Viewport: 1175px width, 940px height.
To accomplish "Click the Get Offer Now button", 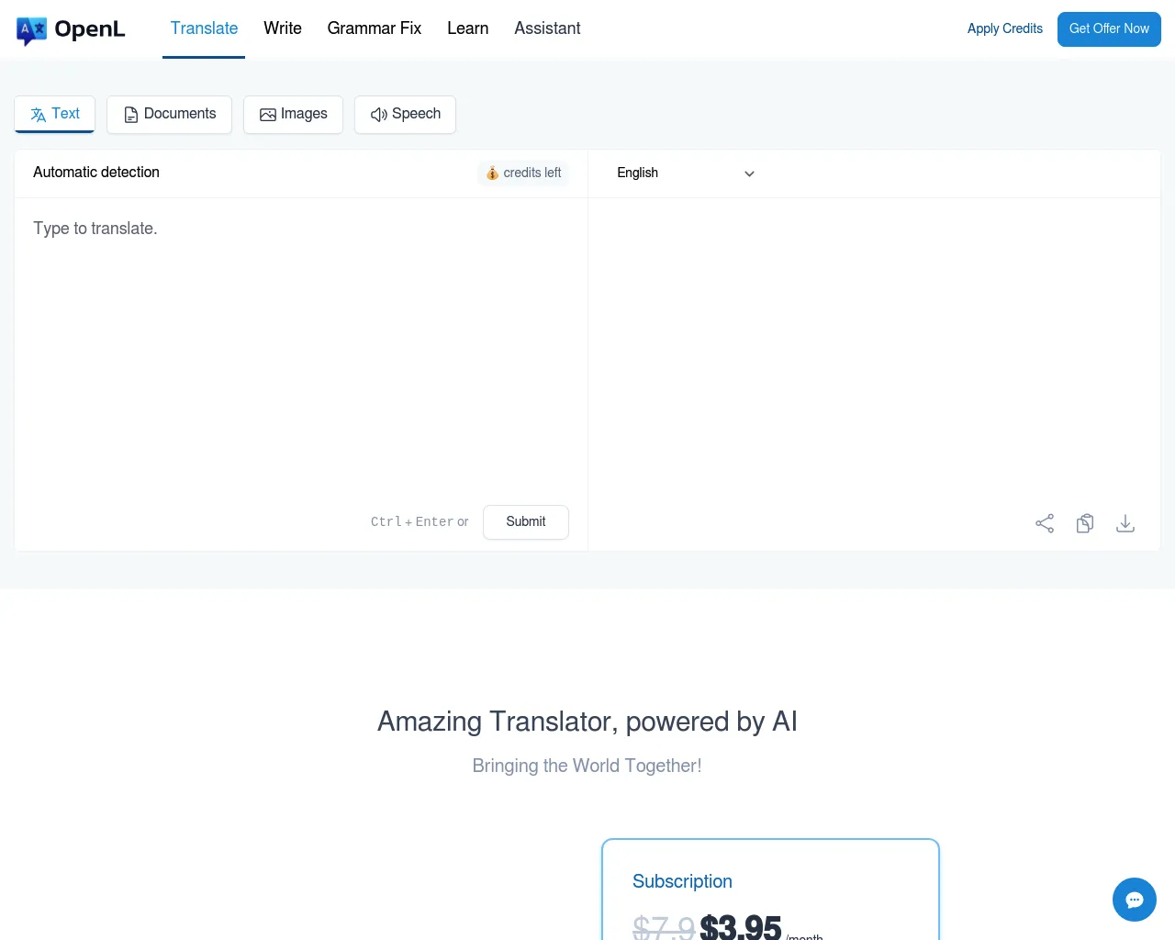I will [1109, 28].
